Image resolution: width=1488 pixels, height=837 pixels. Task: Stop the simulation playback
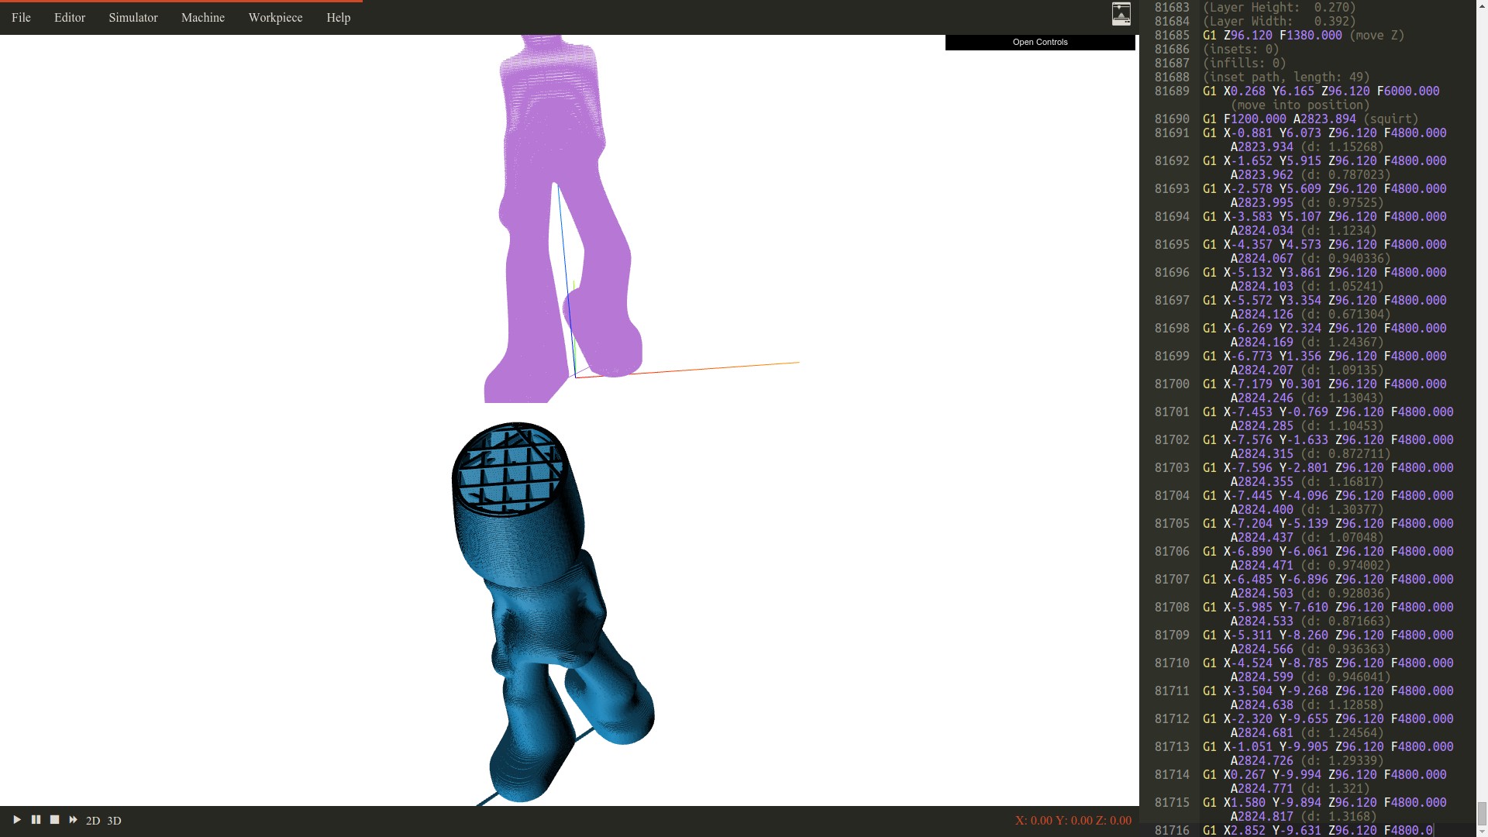tap(54, 820)
